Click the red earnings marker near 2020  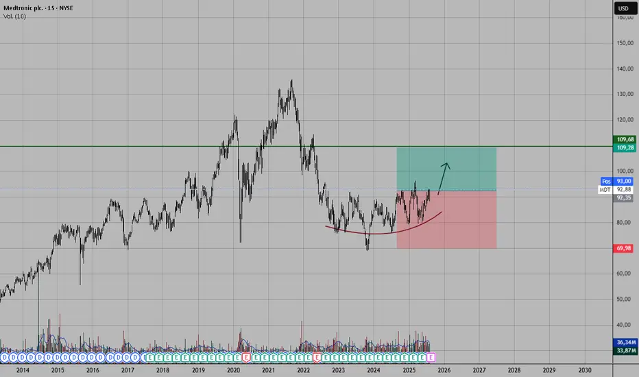(245, 357)
